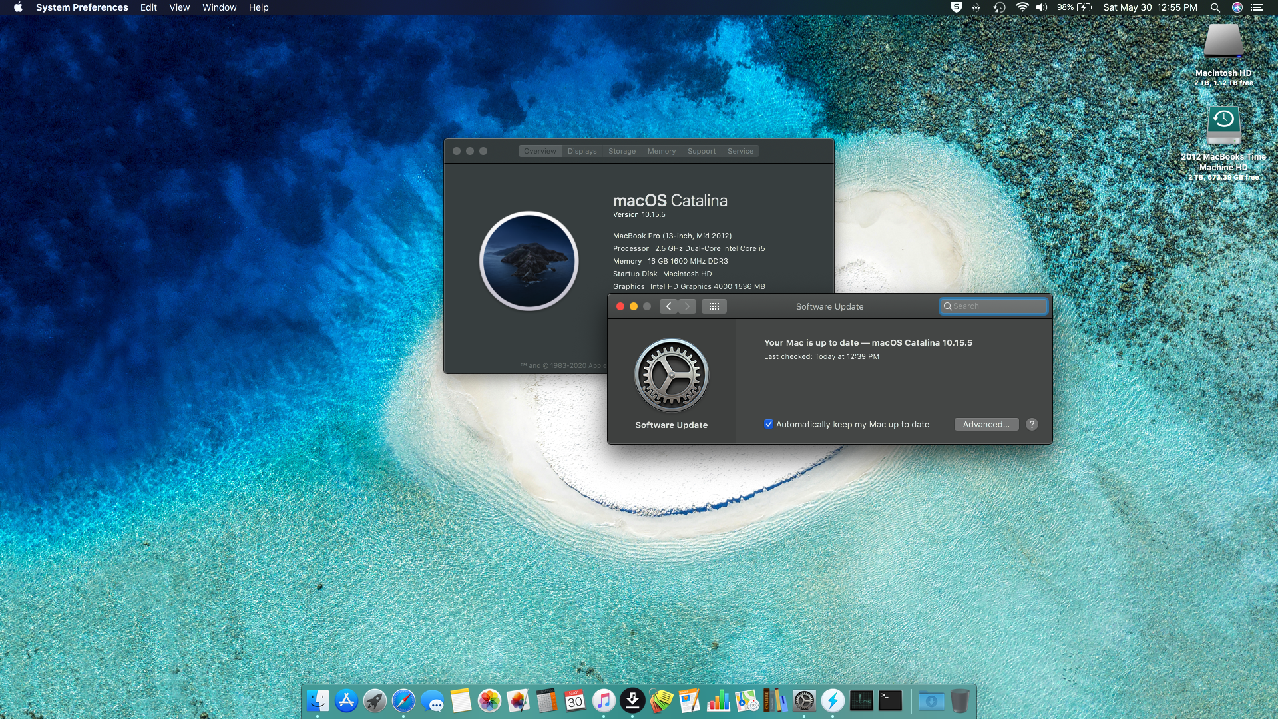Launch the App Store from the Dock
Viewport: 1278px width, 719px height.
click(346, 700)
